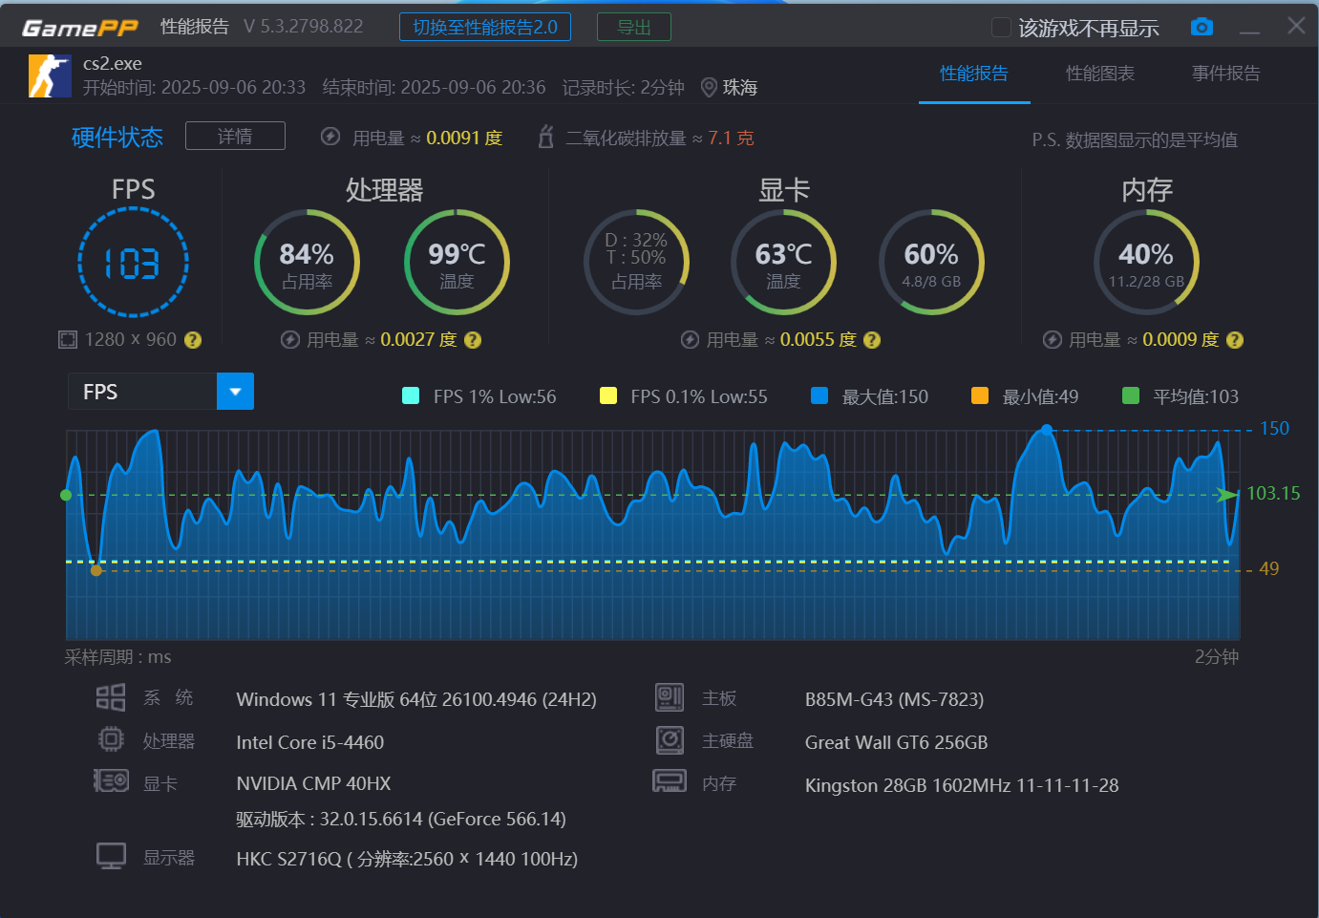Image resolution: width=1319 pixels, height=918 pixels.
Task: Click the monitor icon beside 显示器
Action: click(111, 856)
